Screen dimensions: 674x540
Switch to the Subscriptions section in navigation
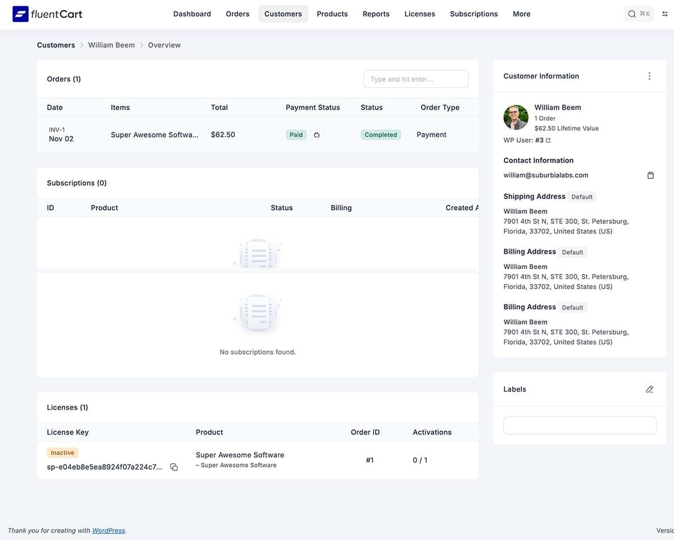click(x=473, y=13)
